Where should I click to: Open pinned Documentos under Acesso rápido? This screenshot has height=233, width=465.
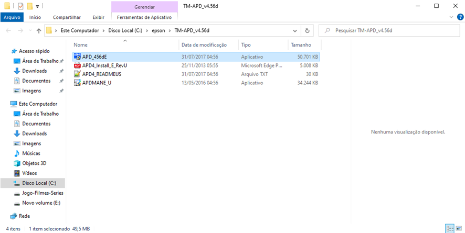36,81
